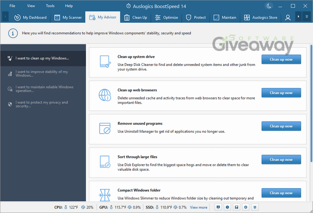Screen dimensions: 313x213
Task: Click 'Clean up system drive' heading
Action: pos(136,57)
